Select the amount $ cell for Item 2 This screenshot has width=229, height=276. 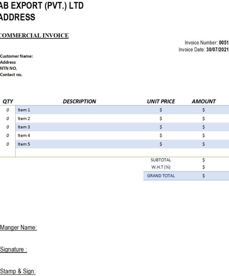point(203,119)
